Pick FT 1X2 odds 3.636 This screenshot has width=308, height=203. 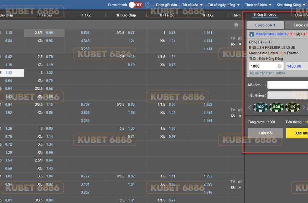point(85,113)
